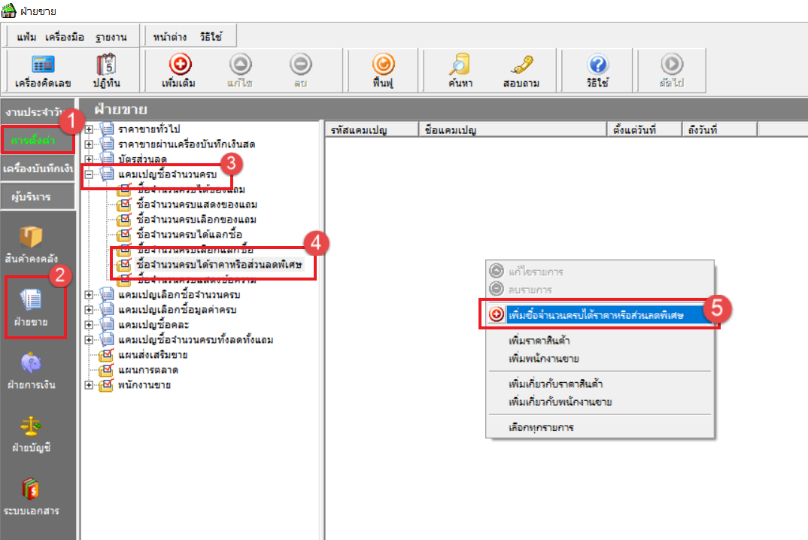Select the แผนการตลาด tree item

[x=147, y=370]
